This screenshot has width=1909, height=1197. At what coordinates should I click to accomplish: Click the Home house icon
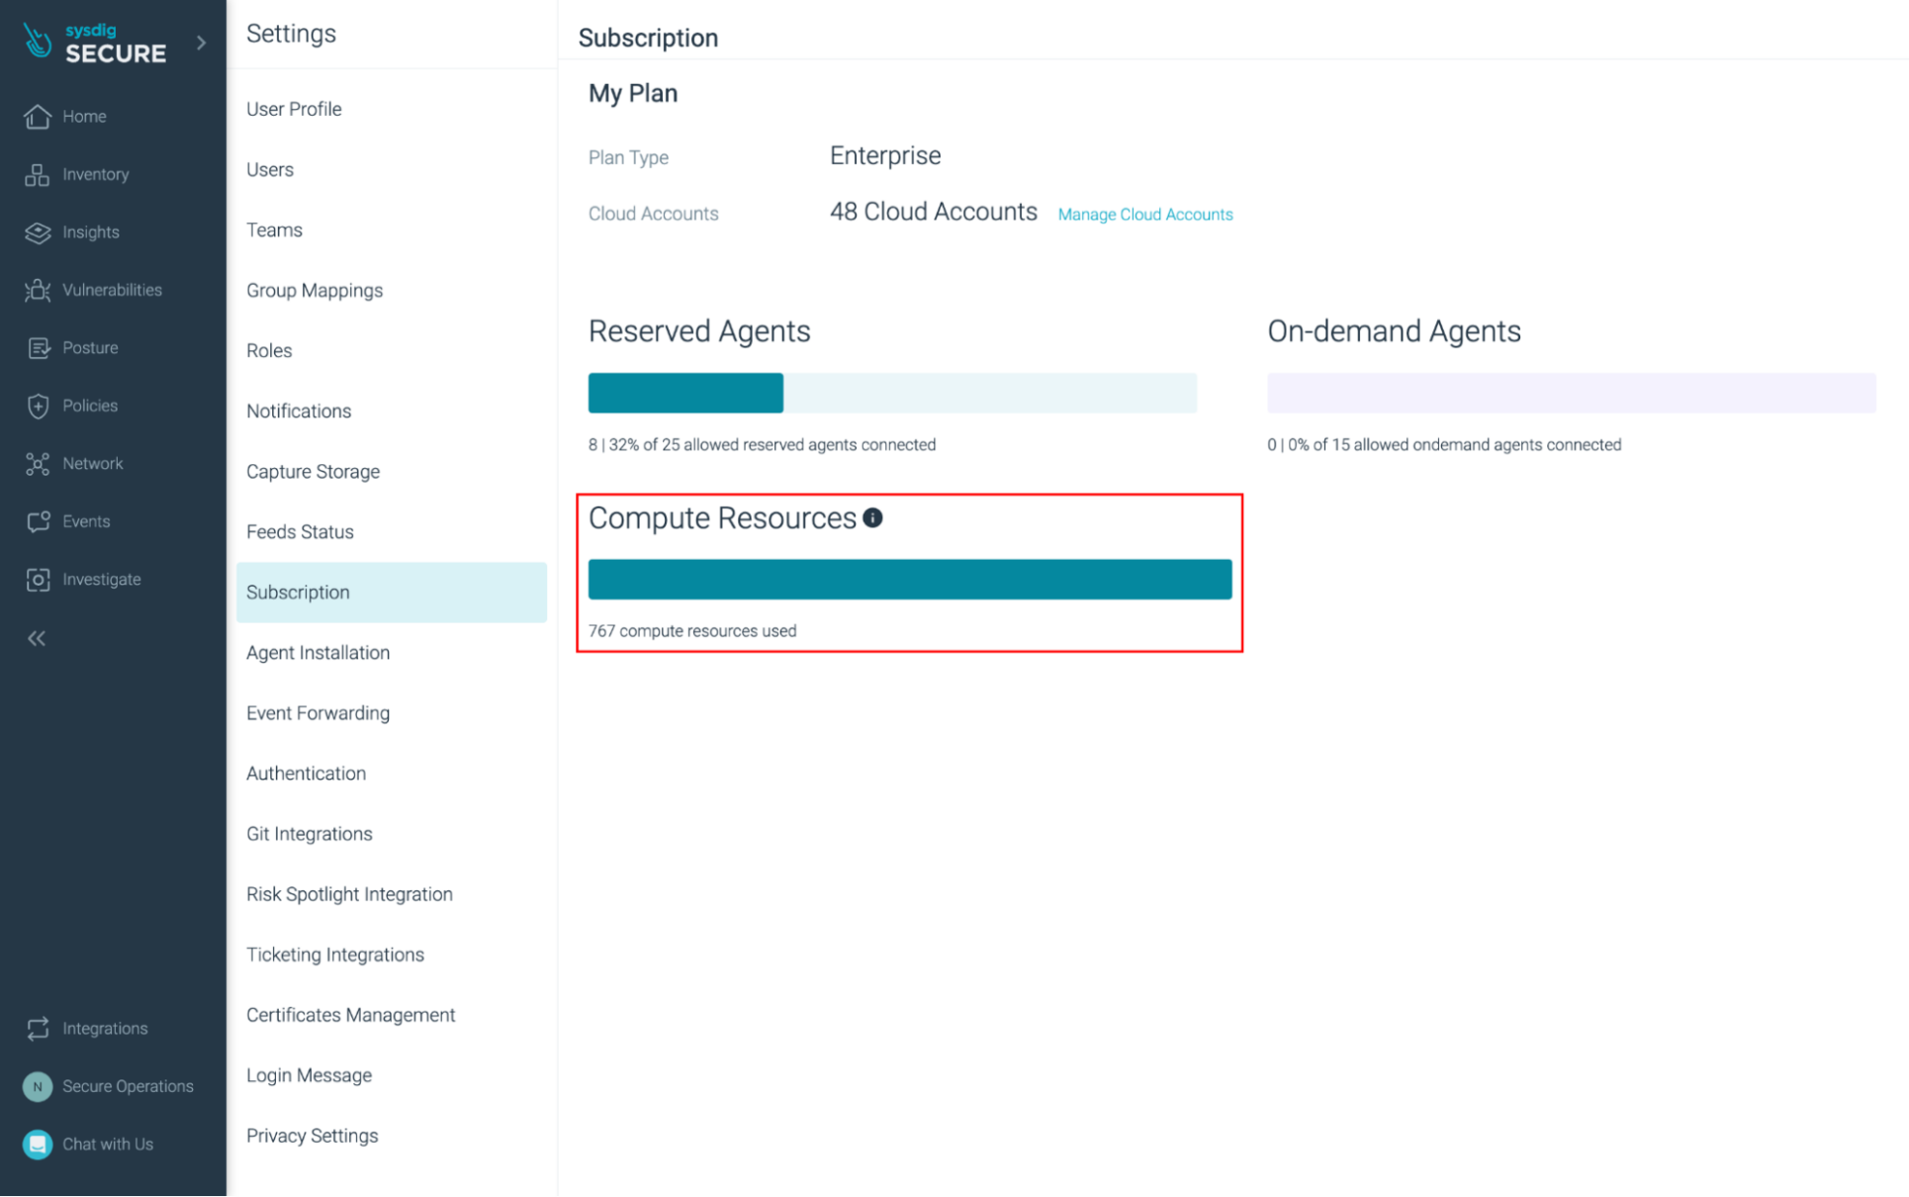click(x=38, y=117)
